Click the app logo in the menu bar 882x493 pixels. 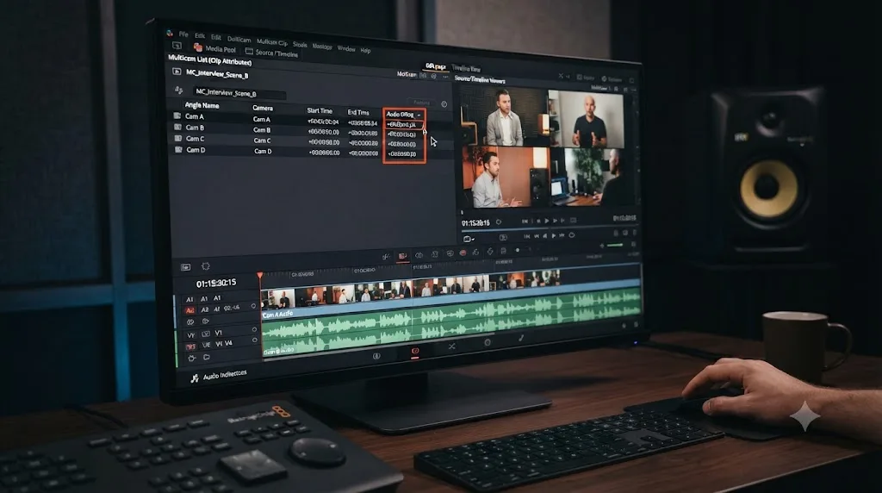170,34
